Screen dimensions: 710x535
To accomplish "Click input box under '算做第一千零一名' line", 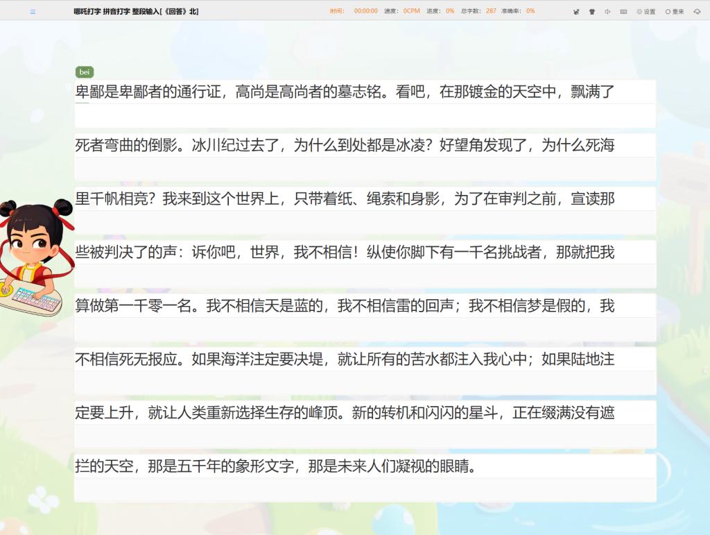I will tap(365, 329).
